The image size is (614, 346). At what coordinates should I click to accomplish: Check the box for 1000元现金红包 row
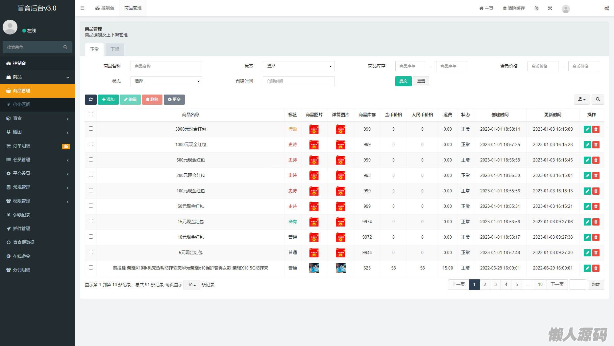coord(91,144)
